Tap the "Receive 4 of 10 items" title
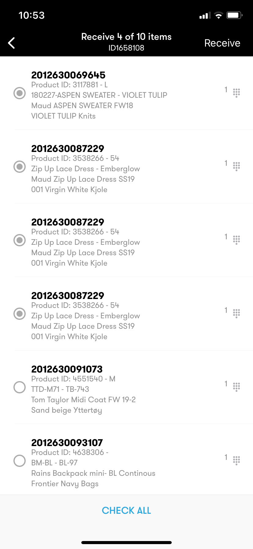The height and width of the screenshot is (549, 253). point(126,37)
